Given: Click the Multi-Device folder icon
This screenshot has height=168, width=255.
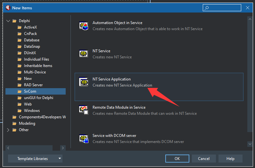Looking at the screenshot, I should [x=20, y=72].
